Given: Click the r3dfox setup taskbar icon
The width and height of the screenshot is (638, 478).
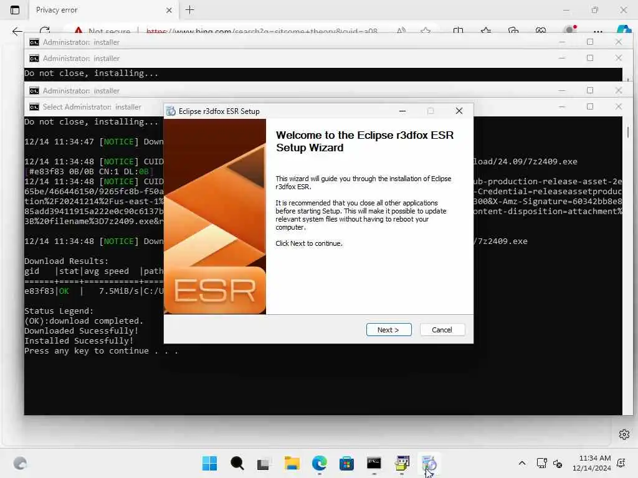Looking at the screenshot, I should point(429,463).
